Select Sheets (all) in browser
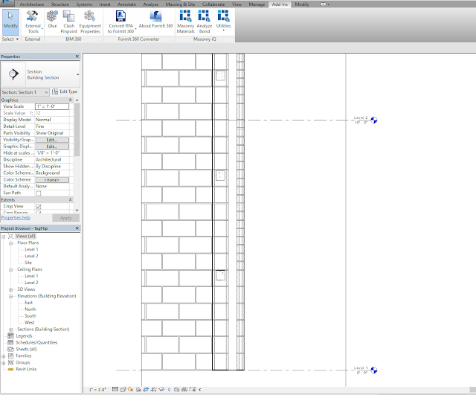The width and height of the screenshot is (476, 395). [x=26, y=349]
